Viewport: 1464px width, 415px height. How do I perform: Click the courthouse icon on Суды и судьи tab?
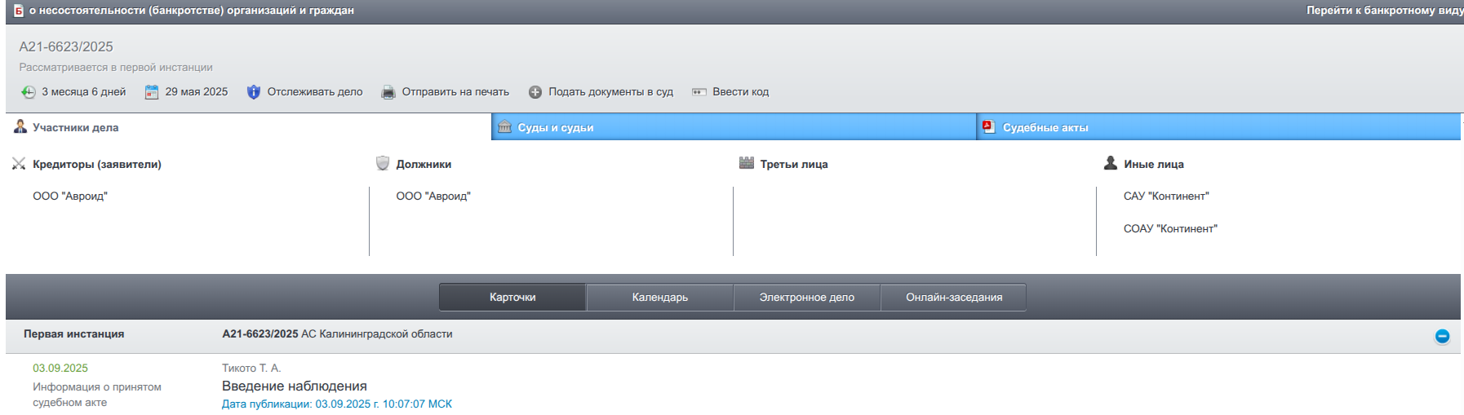click(505, 127)
